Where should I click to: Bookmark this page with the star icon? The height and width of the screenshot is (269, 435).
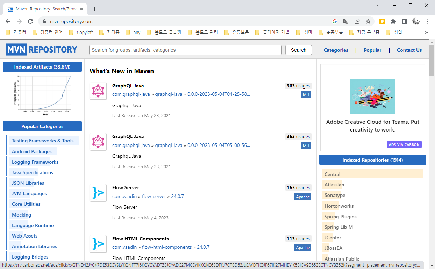pyautogui.click(x=368, y=21)
